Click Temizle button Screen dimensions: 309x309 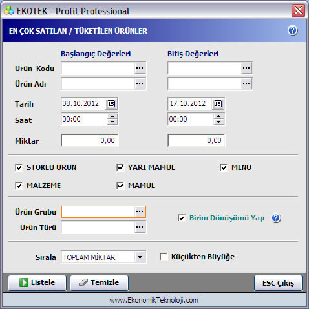[x=99, y=282]
